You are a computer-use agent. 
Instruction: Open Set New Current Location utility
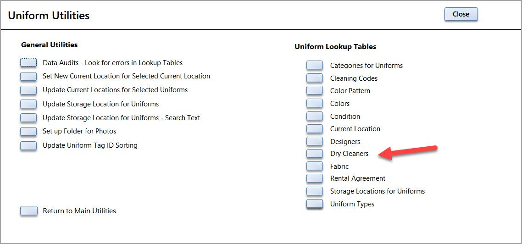pyautogui.click(x=28, y=76)
